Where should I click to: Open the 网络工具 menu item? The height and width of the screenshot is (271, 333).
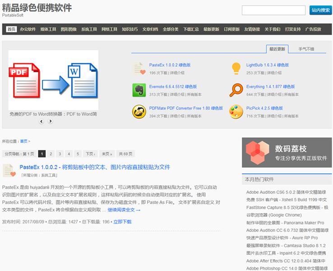pos(109,29)
